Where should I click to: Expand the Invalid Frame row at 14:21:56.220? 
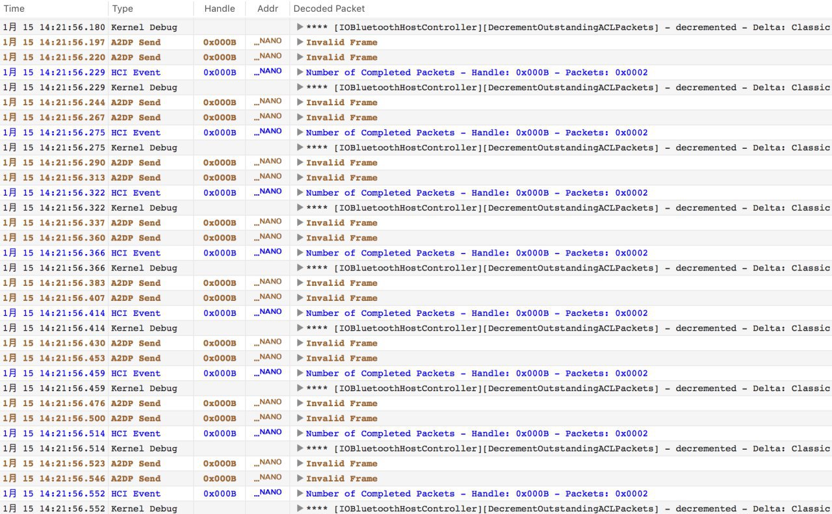300,57
